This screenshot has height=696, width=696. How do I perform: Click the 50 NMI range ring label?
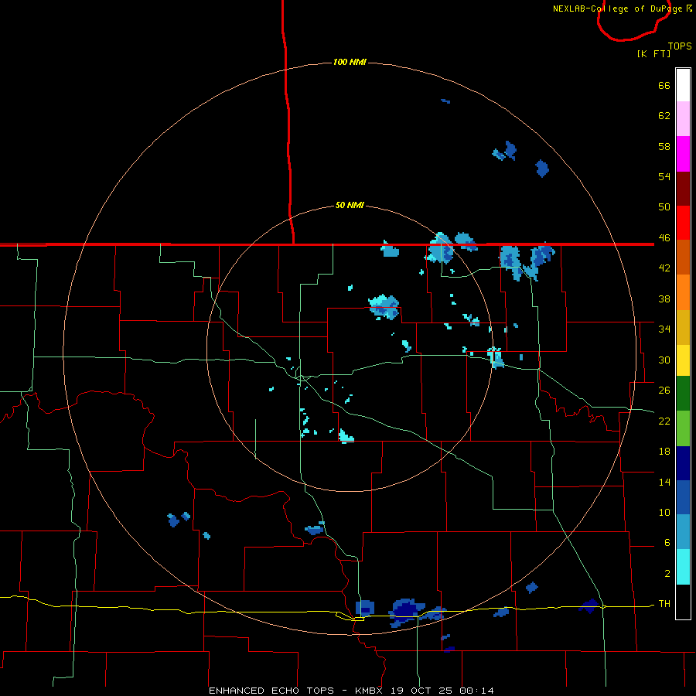pyautogui.click(x=350, y=205)
